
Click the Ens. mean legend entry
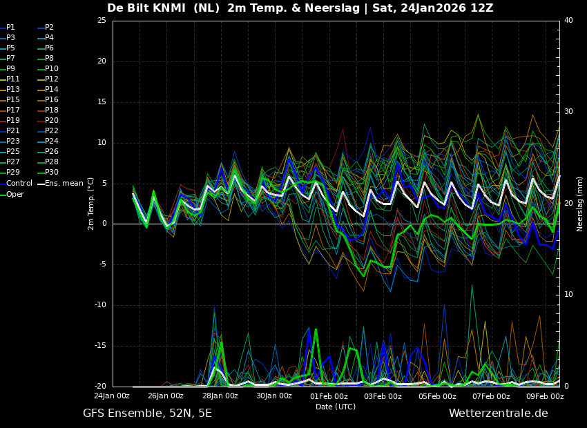60,184
